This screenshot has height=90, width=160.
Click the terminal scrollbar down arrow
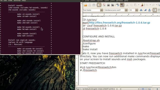81,53
